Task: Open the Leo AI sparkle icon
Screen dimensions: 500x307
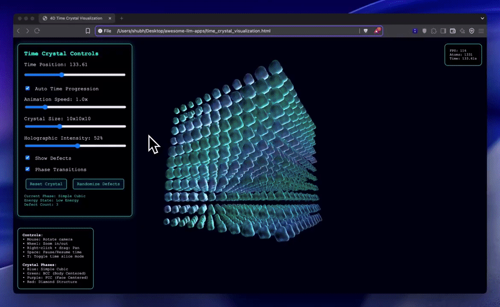Action: click(462, 31)
